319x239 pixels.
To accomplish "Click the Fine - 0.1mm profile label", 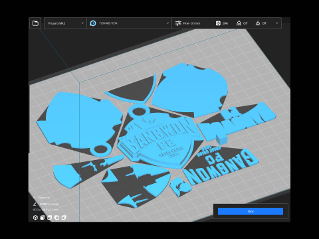I will pos(191,23).
